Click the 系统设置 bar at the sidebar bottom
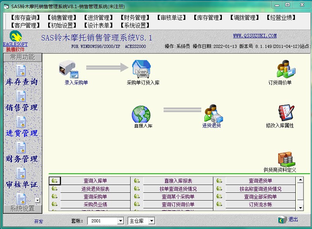Viewport: 312px width, 229px height. click(23, 209)
